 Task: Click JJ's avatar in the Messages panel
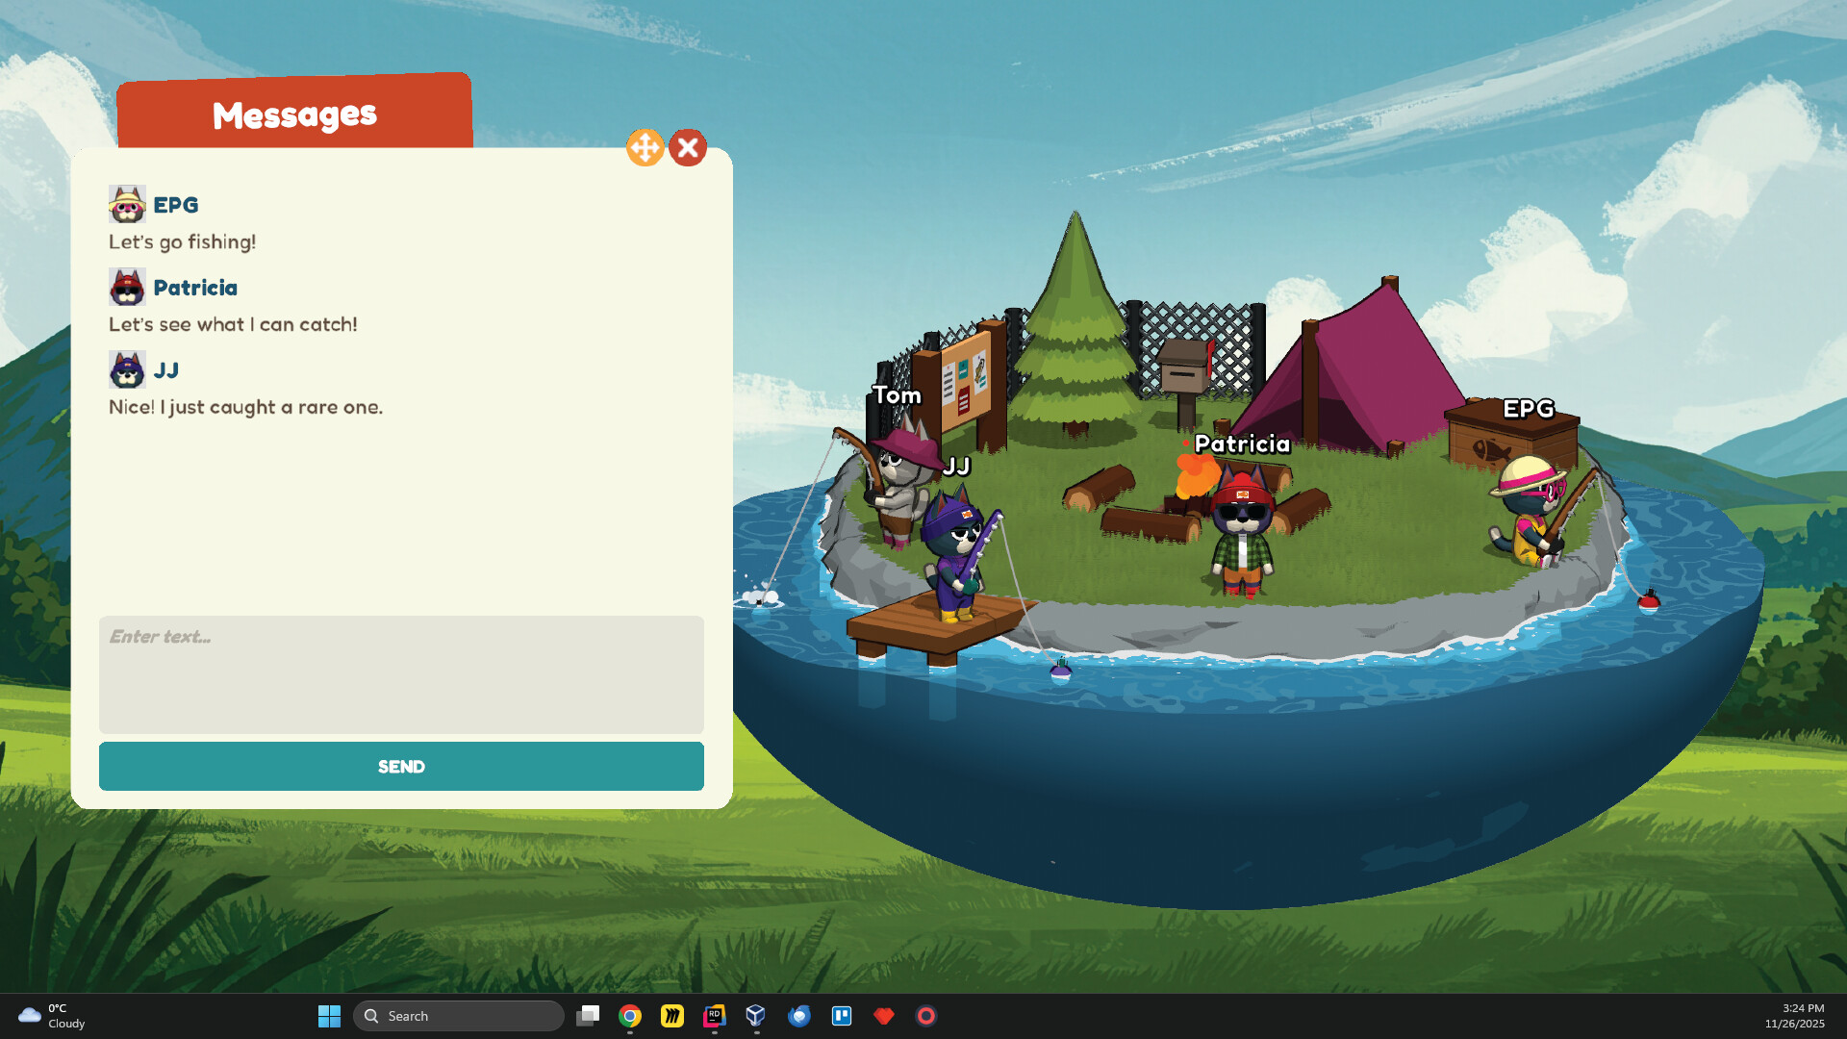pyautogui.click(x=126, y=368)
